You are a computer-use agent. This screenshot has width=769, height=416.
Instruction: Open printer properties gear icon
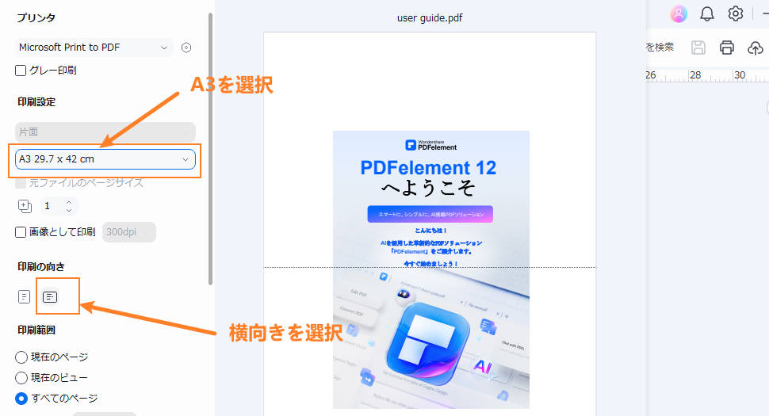[186, 48]
